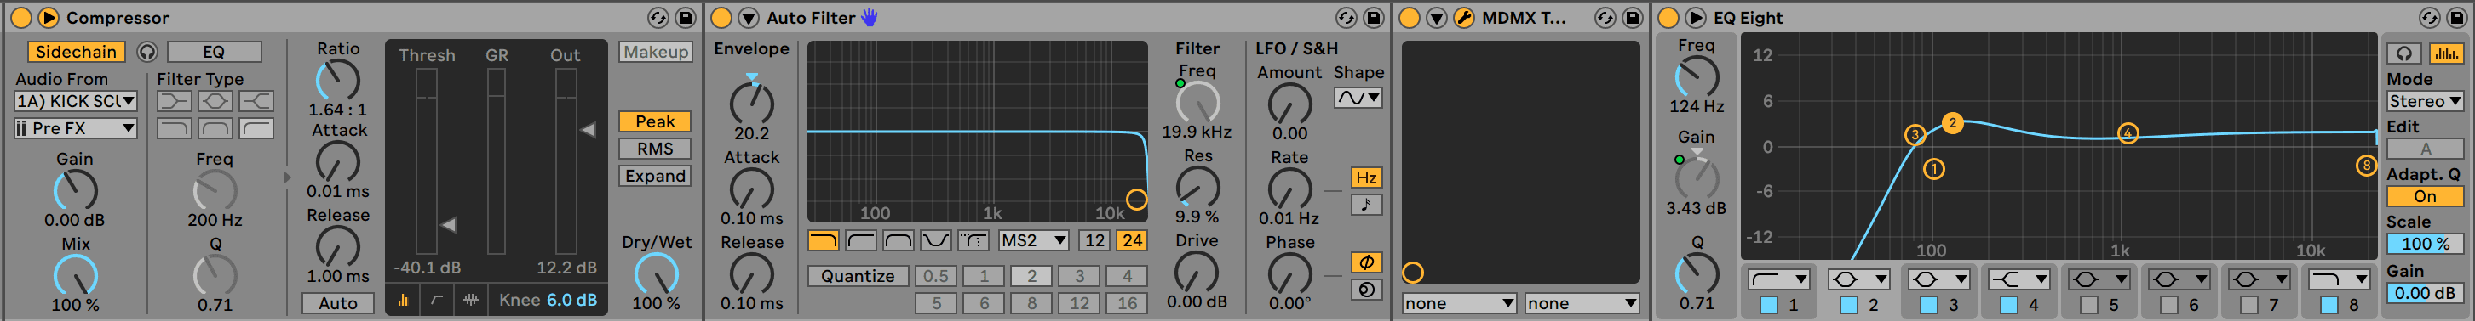Open the LFO Shape waveform dropdown
Screen dimensions: 2475x321
(x=1358, y=98)
